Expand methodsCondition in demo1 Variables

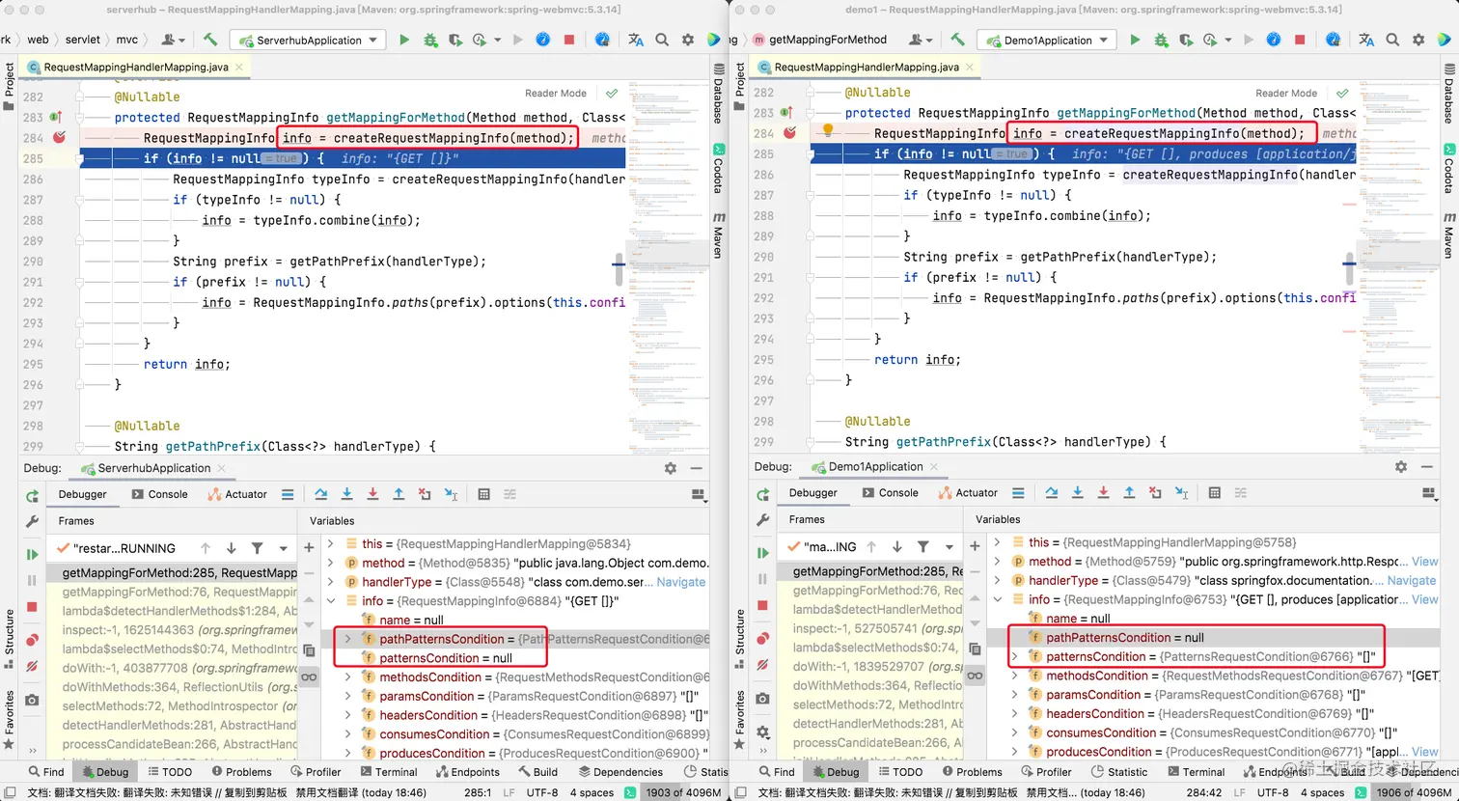pyautogui.click(x=1014, y=676)
